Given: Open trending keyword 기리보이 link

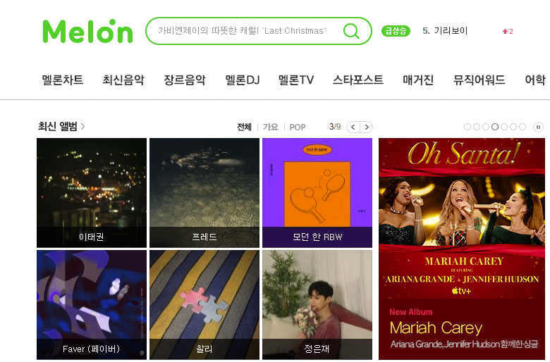Looking at the screenshot, I should 451,31.
